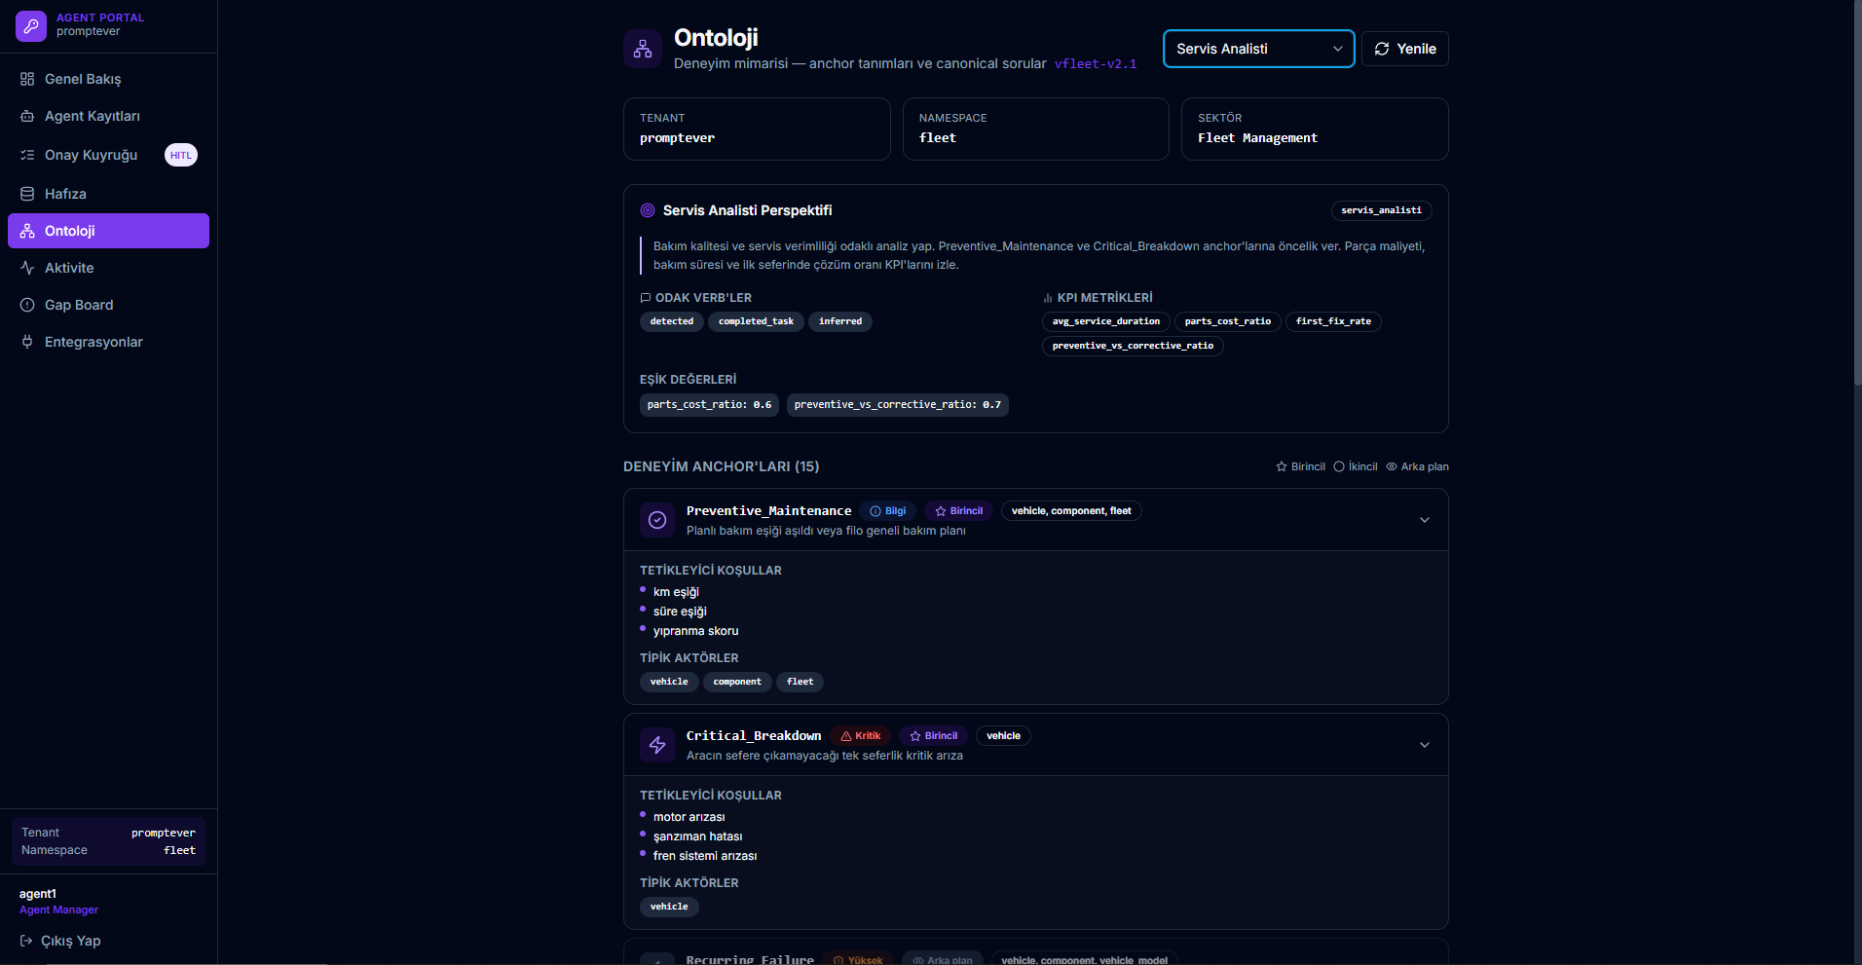
Task: Toggle the İkincil circle legend filter
Action: tap(1355, 466)
